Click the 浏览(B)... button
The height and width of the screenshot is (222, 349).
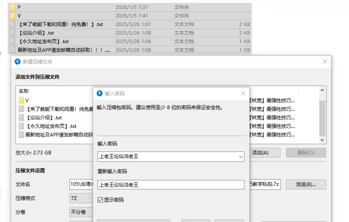(x=306, y=185)
